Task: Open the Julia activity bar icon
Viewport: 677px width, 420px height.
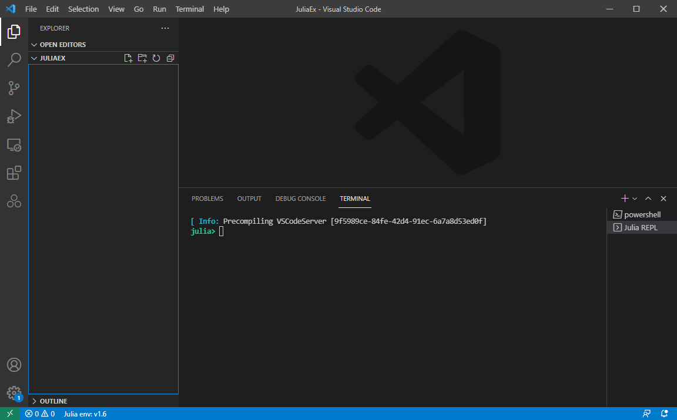Action: click(x=14, y=201)
